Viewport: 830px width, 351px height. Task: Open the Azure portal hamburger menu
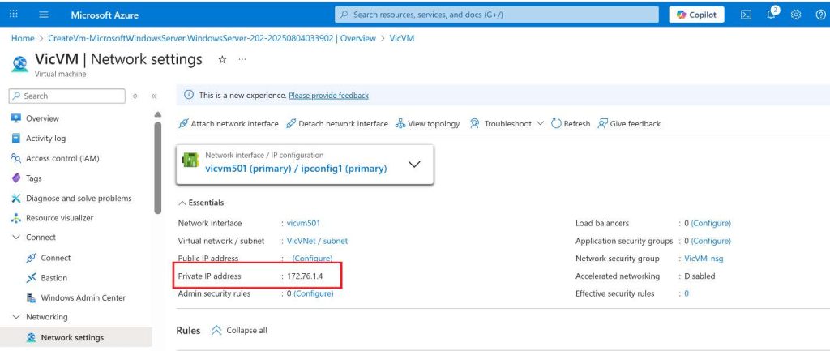tap(44, 15)
